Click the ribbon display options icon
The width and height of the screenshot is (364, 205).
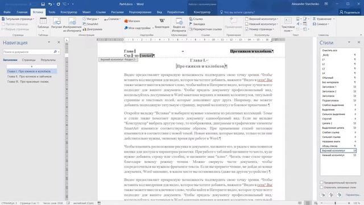(x=326, y=4)
